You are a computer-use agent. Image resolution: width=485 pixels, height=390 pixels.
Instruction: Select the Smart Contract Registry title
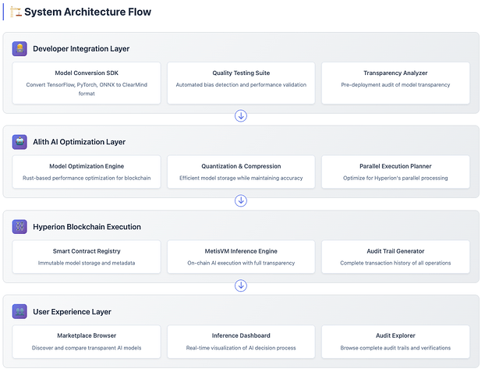[87, 251]
